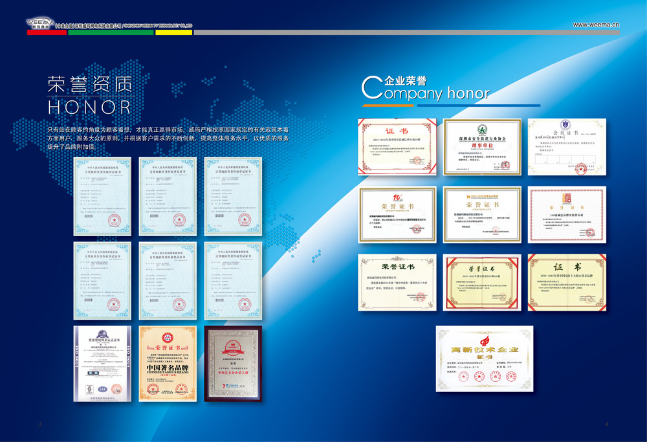
Task: Select the large HONOR heading
Action: pyautogui.click(x=89, y=107)
